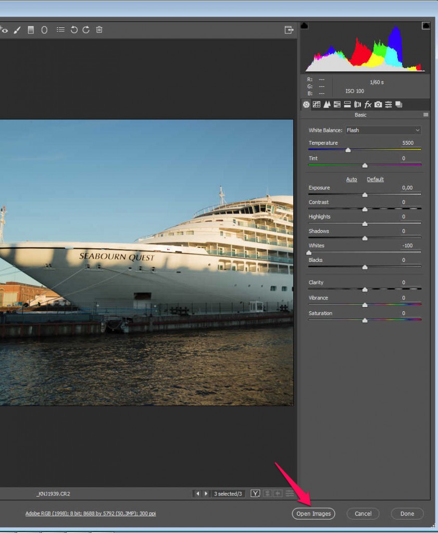Switch to the Effects fx tab
Viewport: 438px width, 533px height.
368,105
